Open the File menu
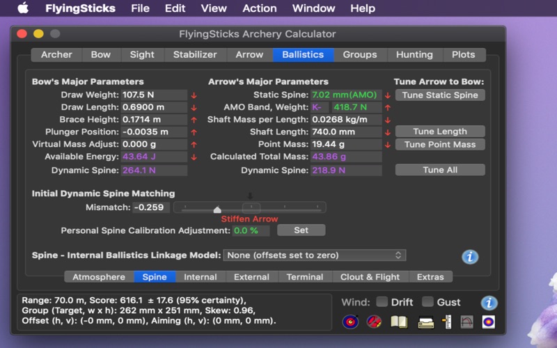 click(140, 8)
